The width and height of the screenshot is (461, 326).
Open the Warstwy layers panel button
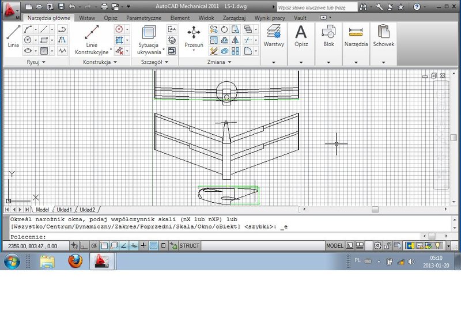[273, 36]
